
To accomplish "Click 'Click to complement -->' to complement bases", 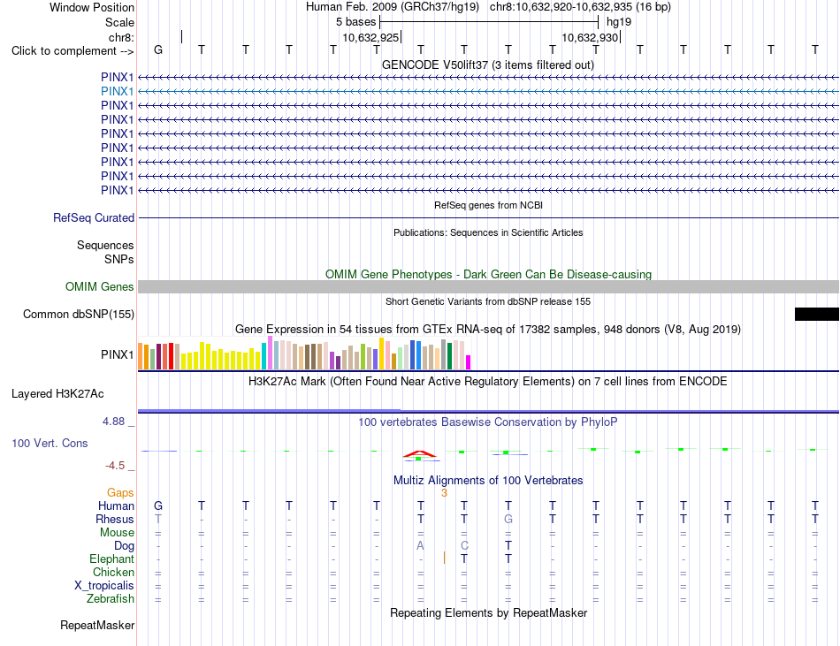I will (73, 51).
